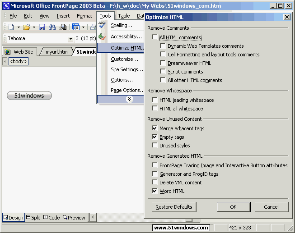Click the Open folder toolbar icon
Viewport: 295px width, 233px height.
26,27
